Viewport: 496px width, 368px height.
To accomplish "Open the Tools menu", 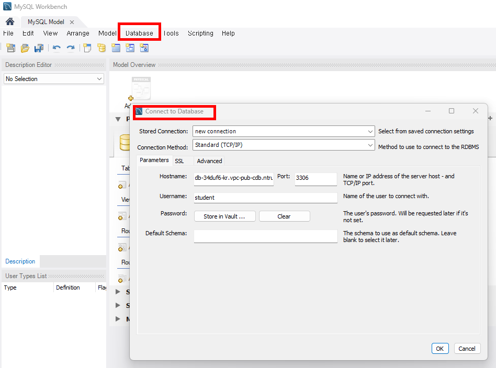I will (171, 33).
